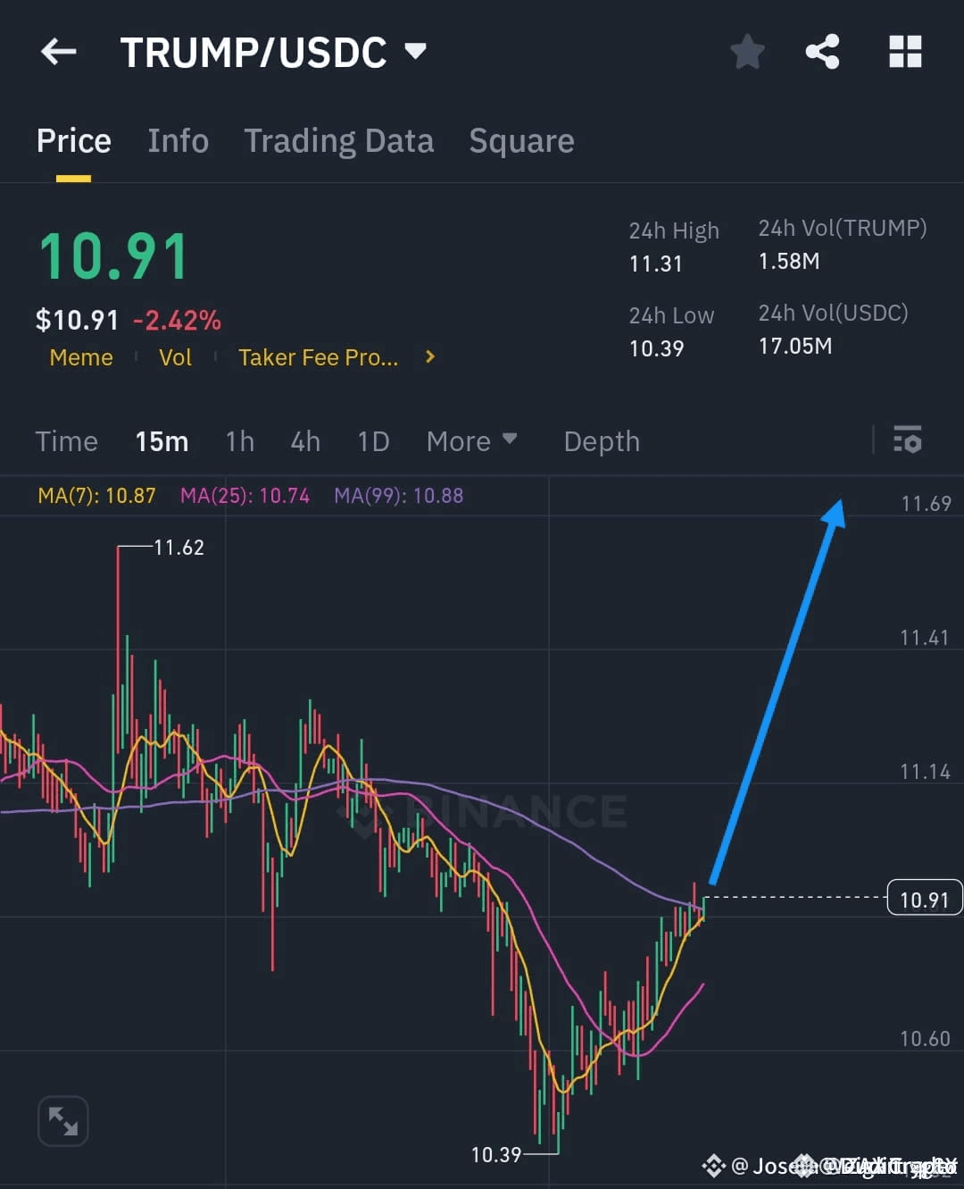The height and width of the screenshot is (1189, 964).
Task: Tap the Meme tag
Action: (x=81, y=357)
